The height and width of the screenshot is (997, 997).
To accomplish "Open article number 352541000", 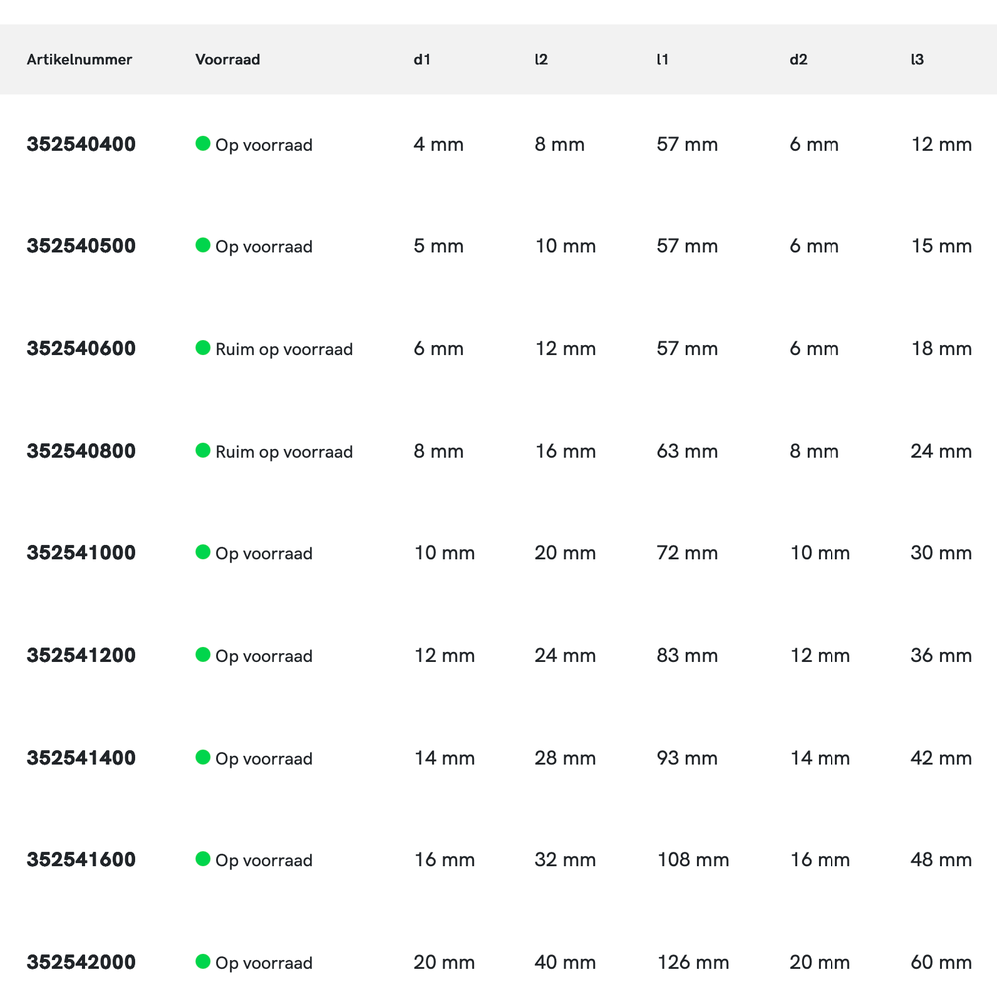I will click(81, 553).
